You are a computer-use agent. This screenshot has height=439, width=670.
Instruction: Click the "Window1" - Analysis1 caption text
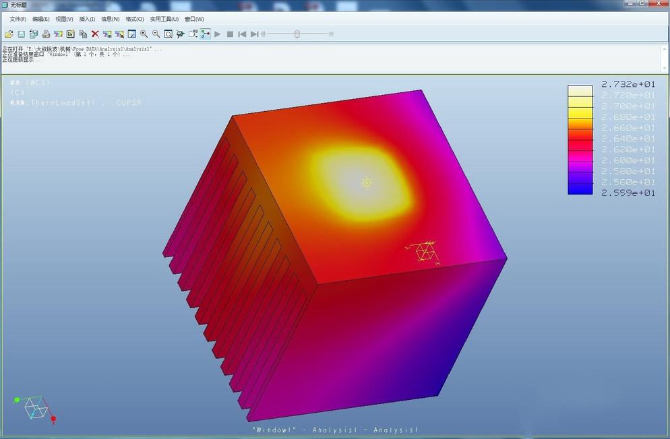[x=335, y=430]
